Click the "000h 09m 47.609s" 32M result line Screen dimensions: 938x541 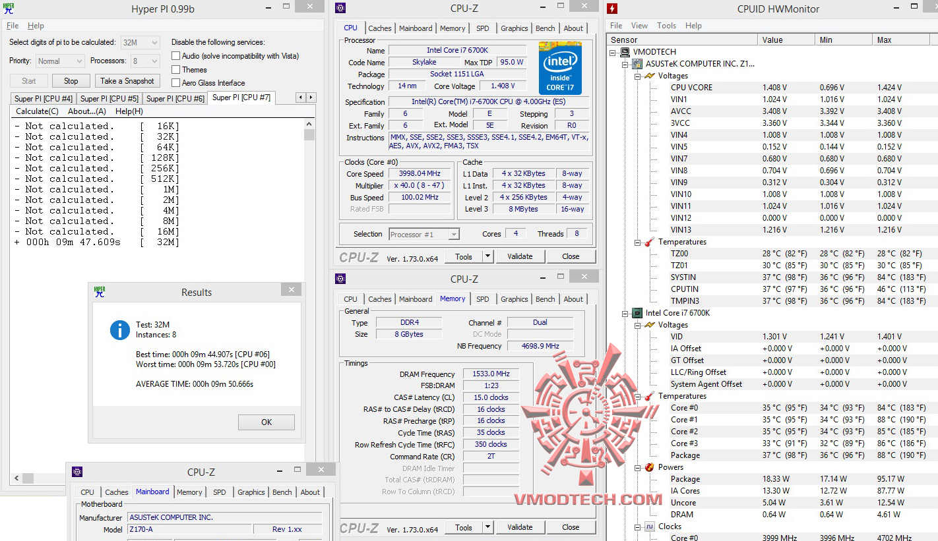(97, 242)
